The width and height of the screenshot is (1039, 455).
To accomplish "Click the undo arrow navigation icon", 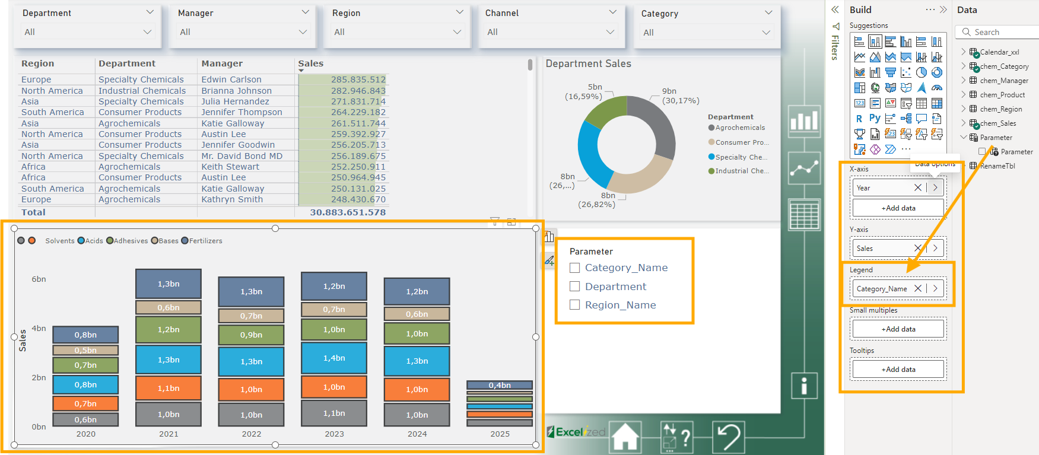I will tap(729, 437).
